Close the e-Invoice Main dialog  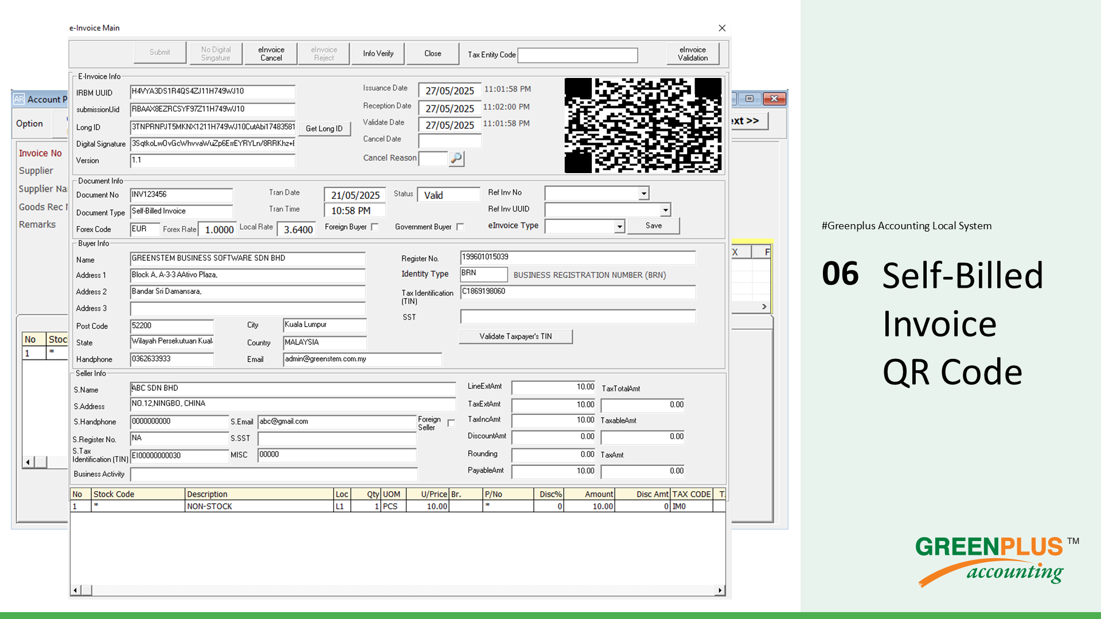pyautogui.click(x=722, y=28)
